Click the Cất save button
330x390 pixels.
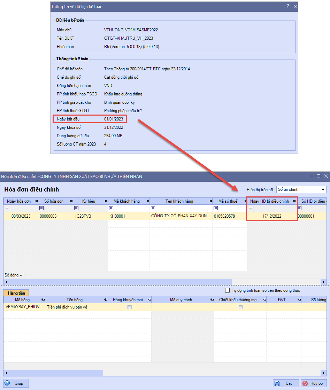point(285,383)
